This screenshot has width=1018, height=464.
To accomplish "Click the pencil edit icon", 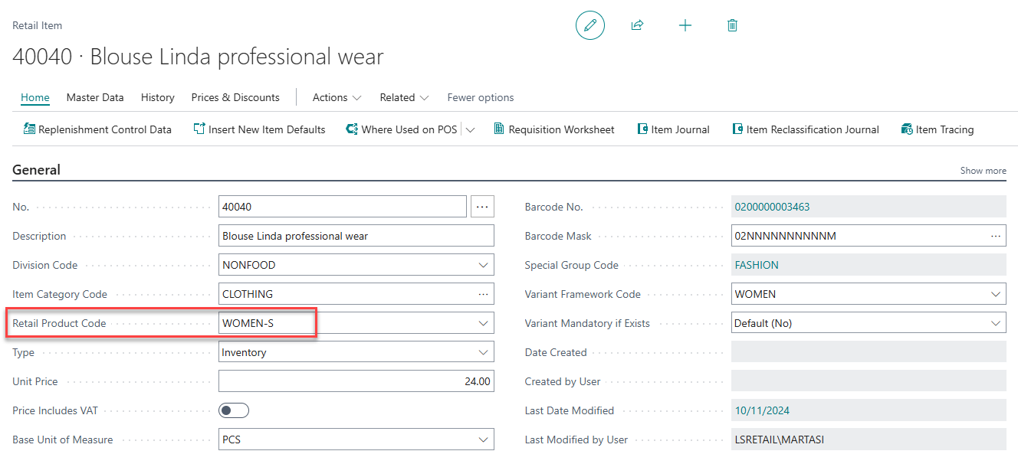I will [589, 25].
